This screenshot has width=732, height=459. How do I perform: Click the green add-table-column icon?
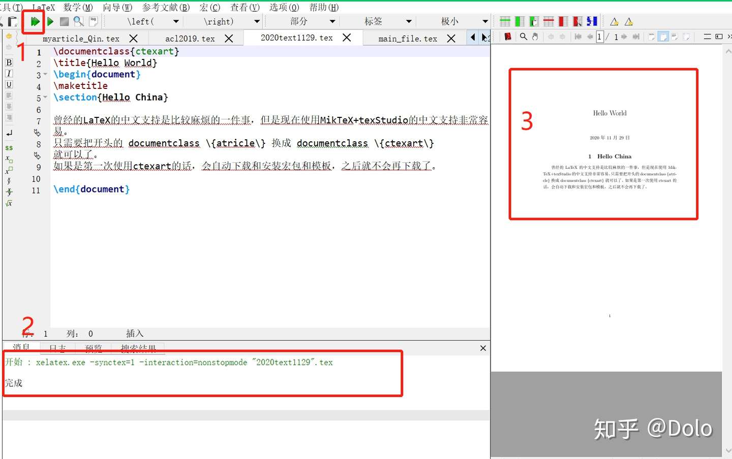point(520,21)
